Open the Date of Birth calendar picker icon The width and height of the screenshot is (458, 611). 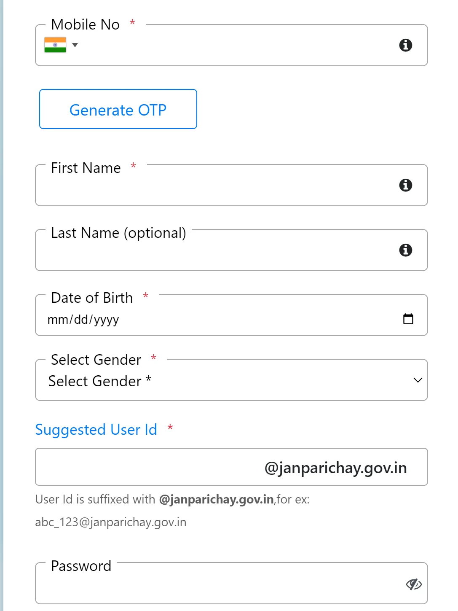click(408, 319)
